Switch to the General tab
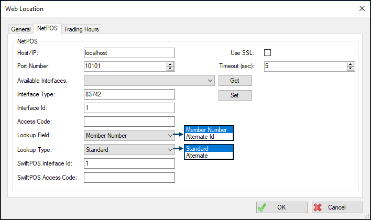 click(21, 29)
